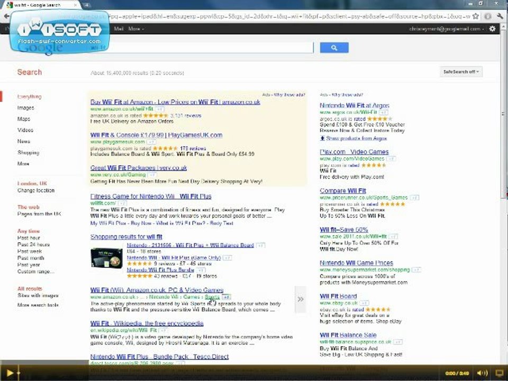Open Fitness Game for Nintendo Wii result

[x=151, y=196]
